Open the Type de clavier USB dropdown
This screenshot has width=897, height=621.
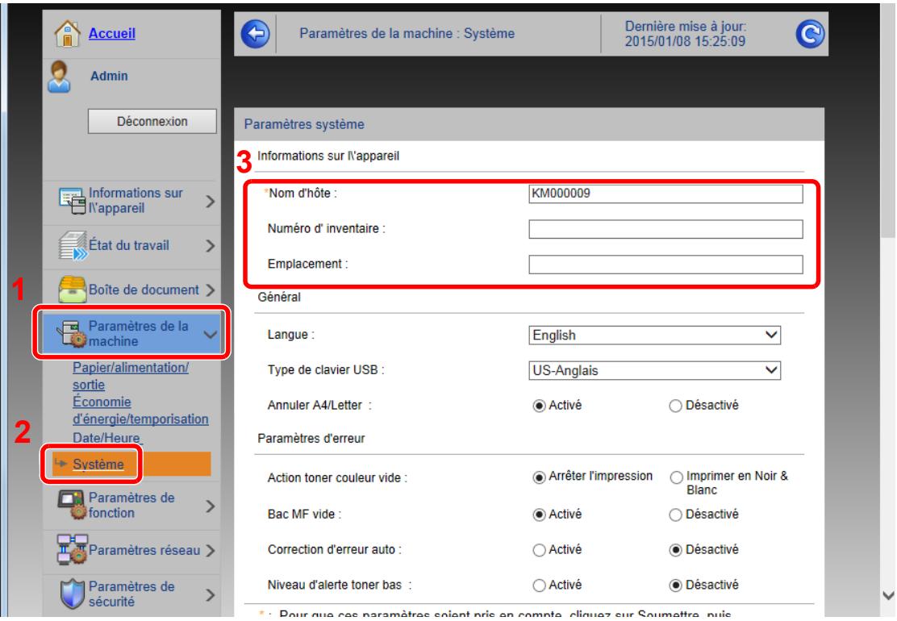[x=653, y=369]
